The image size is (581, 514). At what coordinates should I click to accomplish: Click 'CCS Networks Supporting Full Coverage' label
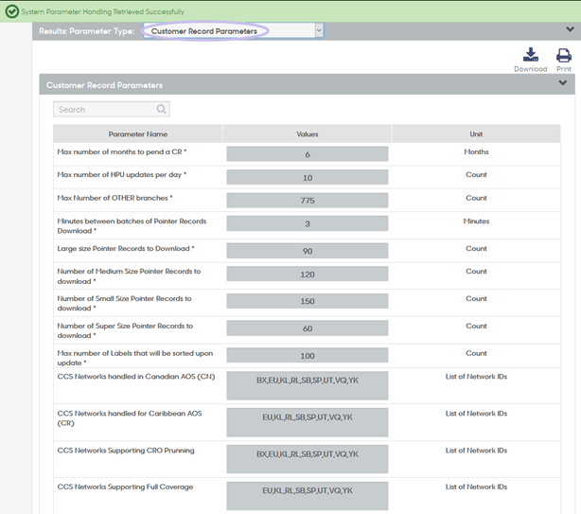pos(125,487)
